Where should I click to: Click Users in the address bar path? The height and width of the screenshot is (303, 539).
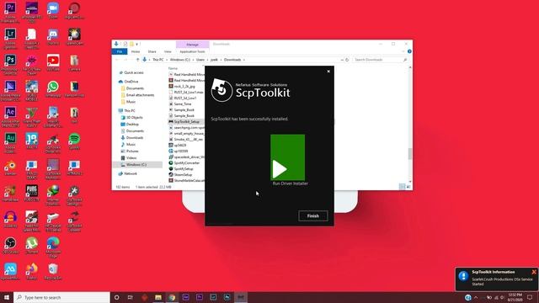(x=200, y=60)
